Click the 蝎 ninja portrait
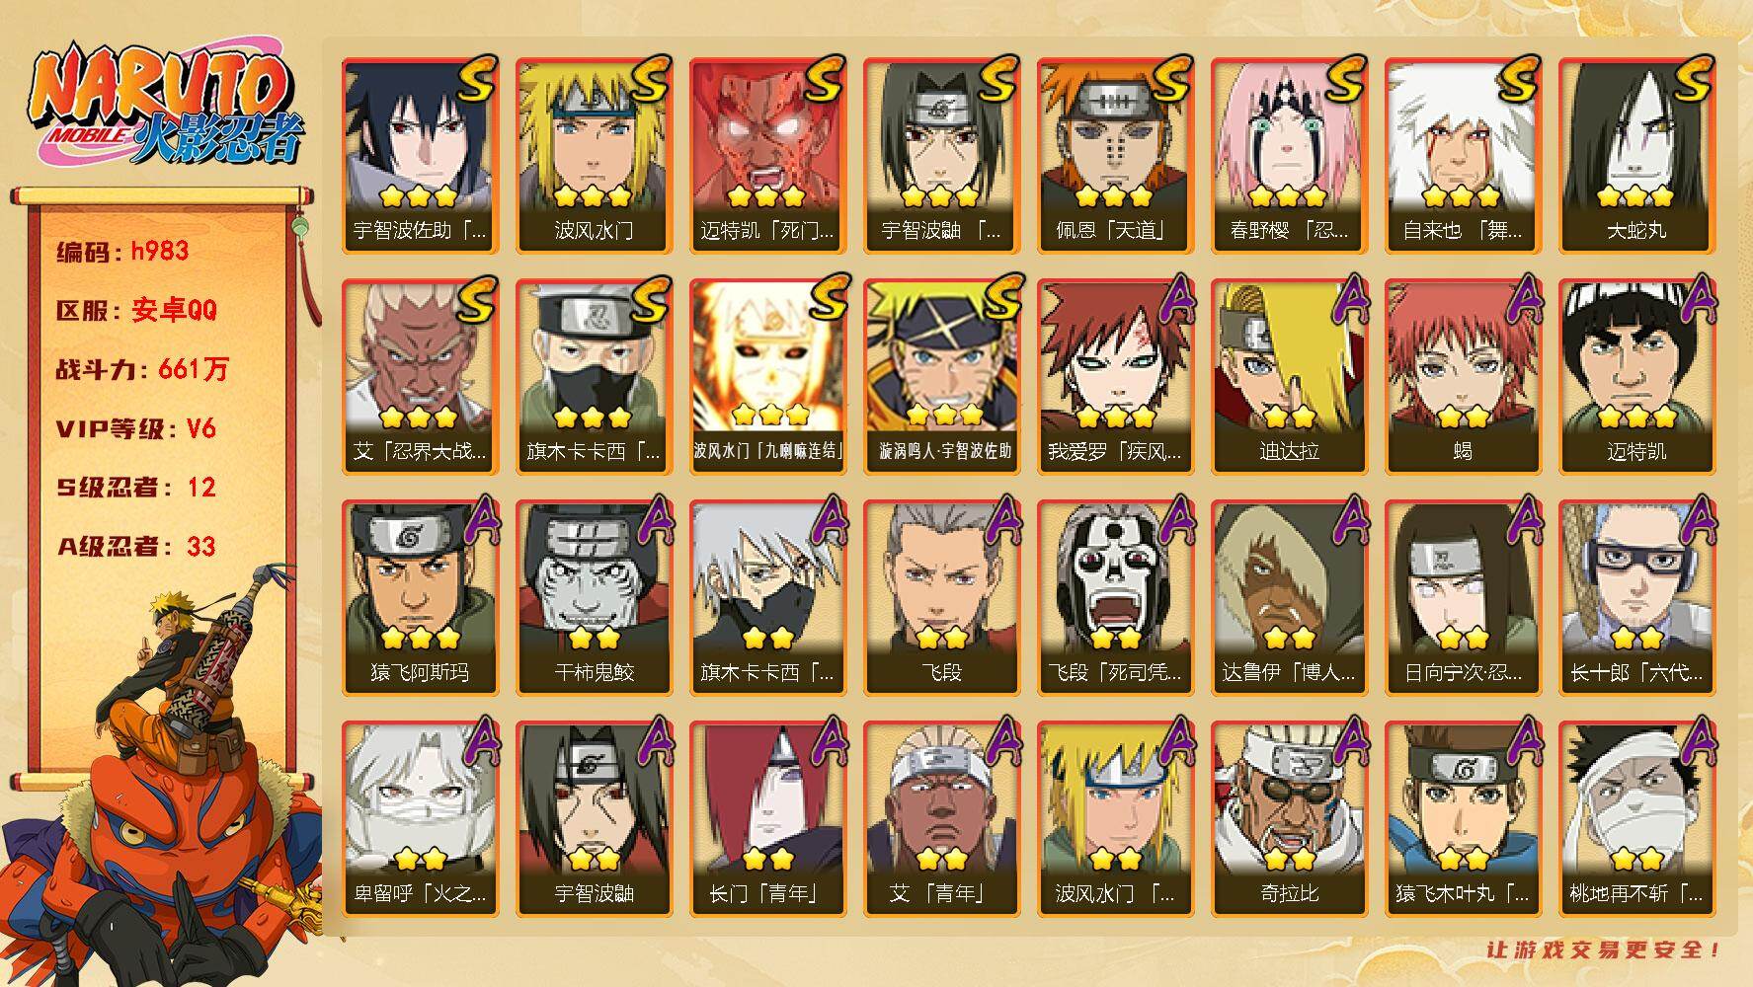This screenshot has height=987, width=1753. click(x=1463, y=377)
